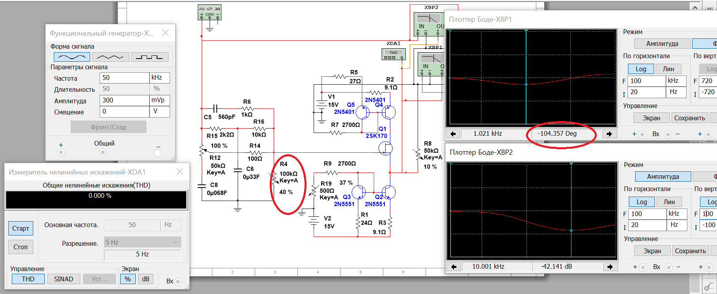Click Старт in distortion analyzer

(x=21, y=228)
